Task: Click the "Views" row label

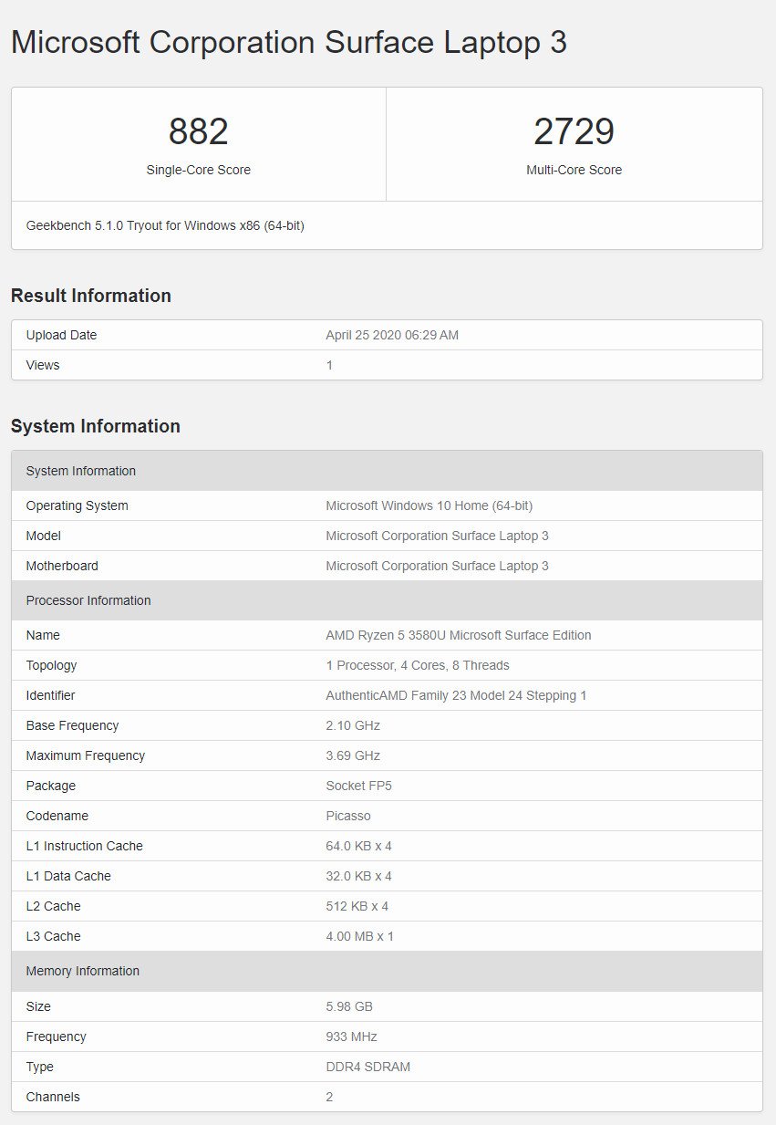Action: tap(43, 365)
